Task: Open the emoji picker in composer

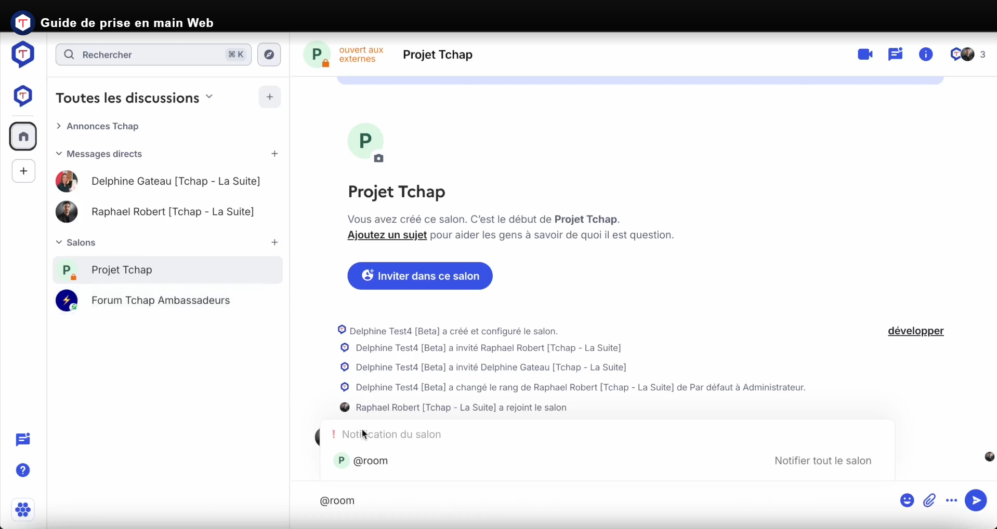Action: (907, 500)
